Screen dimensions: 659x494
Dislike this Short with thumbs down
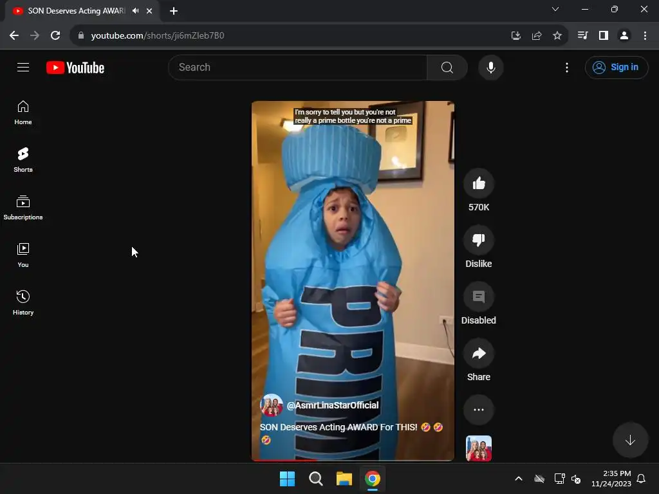479,240
